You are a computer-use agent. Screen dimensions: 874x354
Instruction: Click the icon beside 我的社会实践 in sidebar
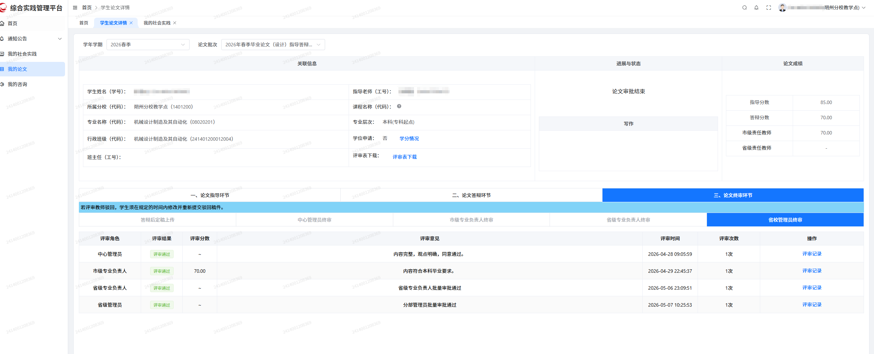(x=2, y=54)
